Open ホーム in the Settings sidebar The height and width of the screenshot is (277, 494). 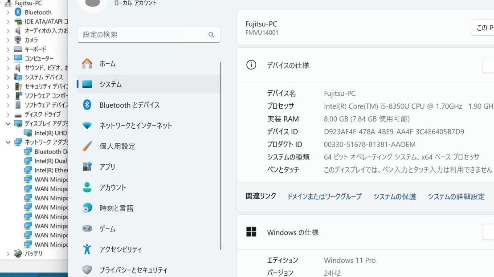(108, 63)
